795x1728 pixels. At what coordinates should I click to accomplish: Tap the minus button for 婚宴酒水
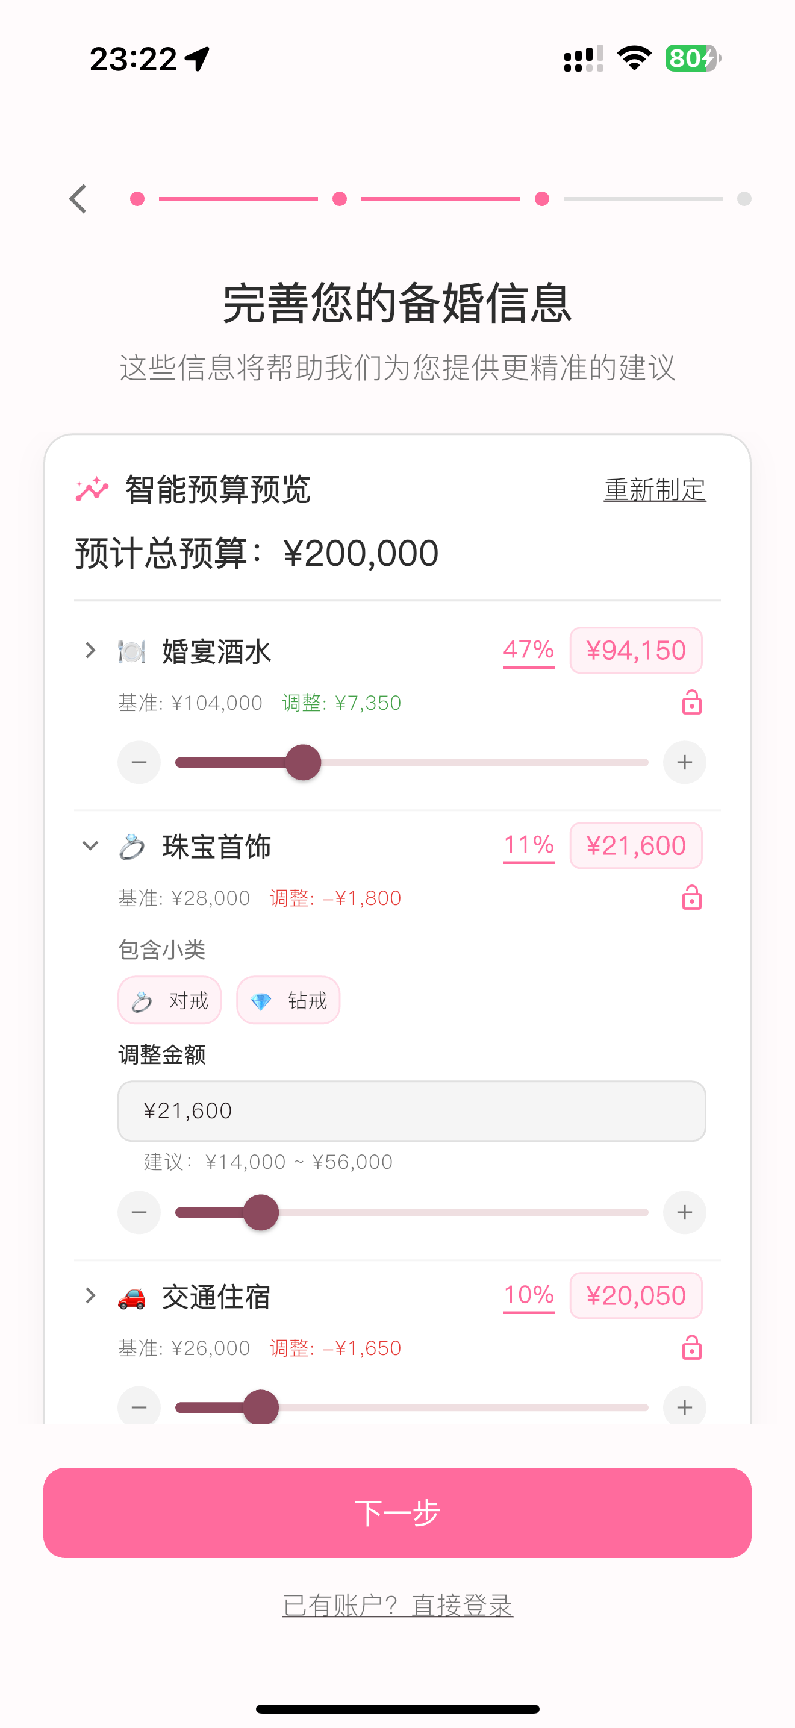coord(139,763)
